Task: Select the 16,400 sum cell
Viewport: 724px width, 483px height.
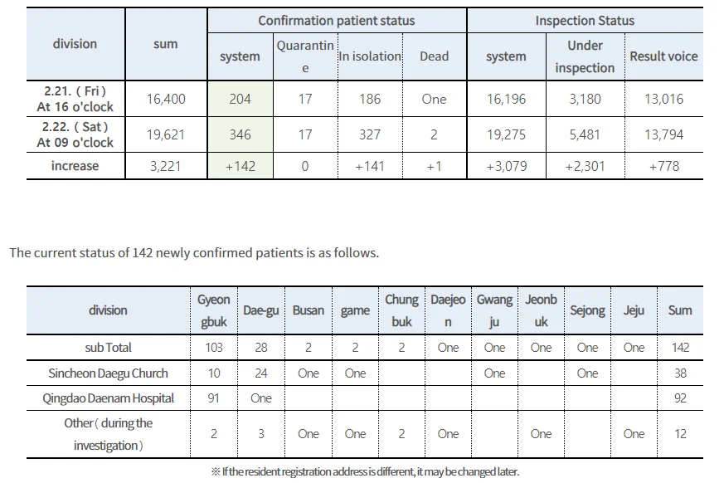Action: coord(166,99)
